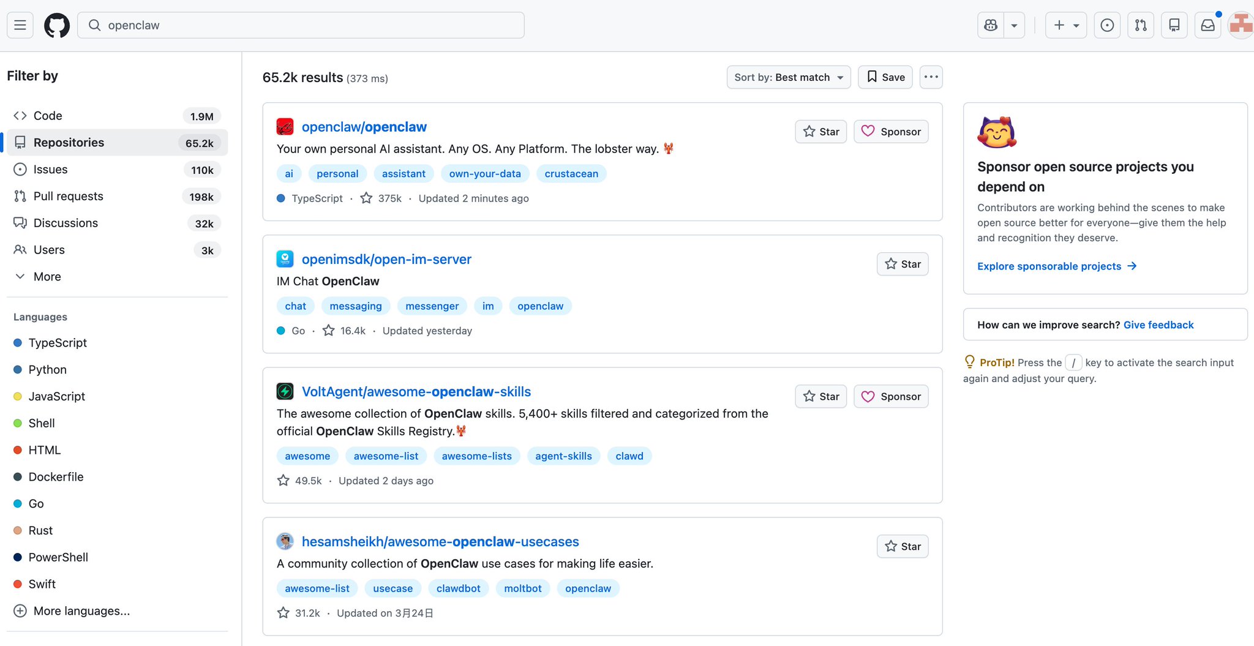Open openclaw/openclaw repository
The height and width of the screenshot is (646, 1254).
[x=364, y=127]
